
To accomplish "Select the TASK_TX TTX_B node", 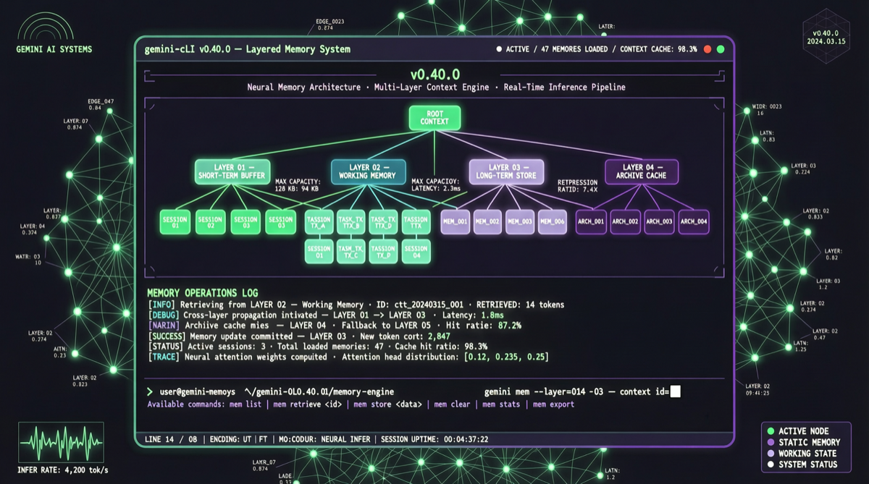I will coord(351,222).
